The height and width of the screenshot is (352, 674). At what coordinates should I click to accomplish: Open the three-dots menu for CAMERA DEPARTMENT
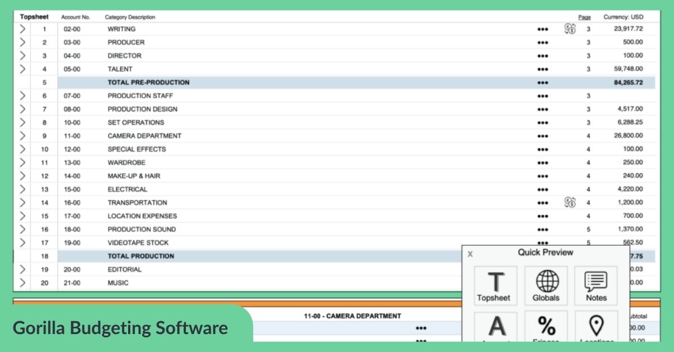pos(542,136)
